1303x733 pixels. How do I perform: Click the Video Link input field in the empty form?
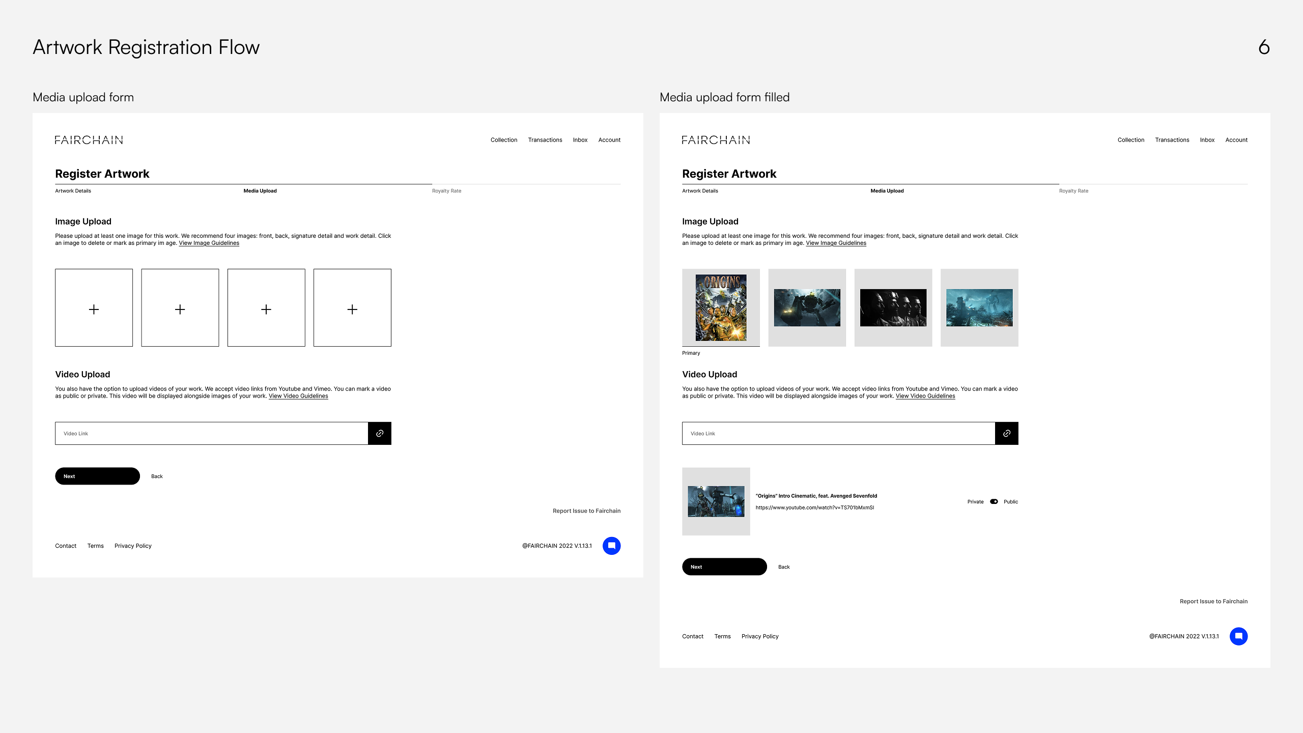(x=211, y=433)
